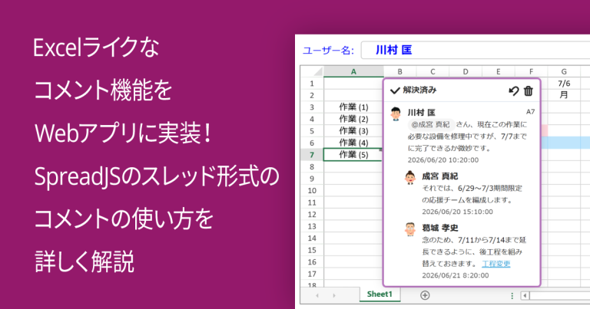Screen dimensions: 590x309
Task: Click the name 葛城 孝史 in reply
Action: click(439, 228)
